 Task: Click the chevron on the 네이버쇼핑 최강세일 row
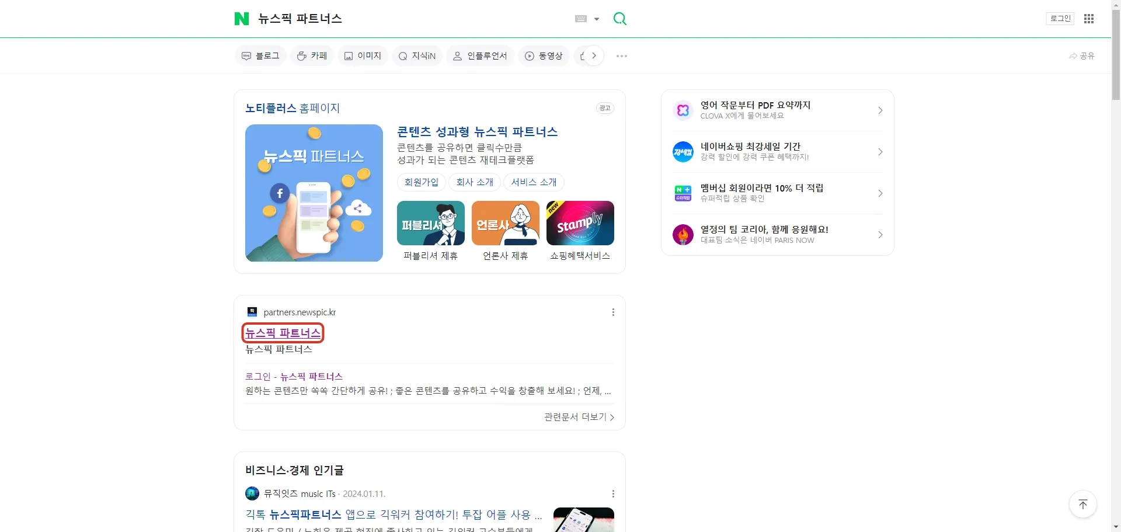click(880, 152)
